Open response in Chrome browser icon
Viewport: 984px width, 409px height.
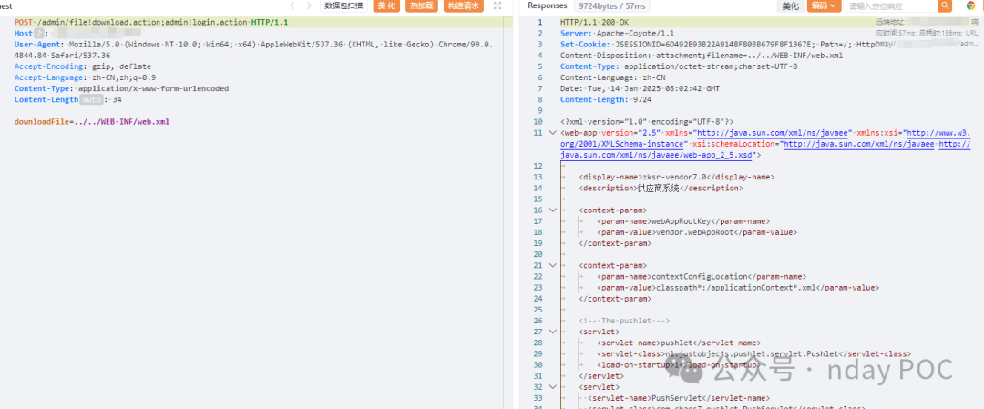971,5
